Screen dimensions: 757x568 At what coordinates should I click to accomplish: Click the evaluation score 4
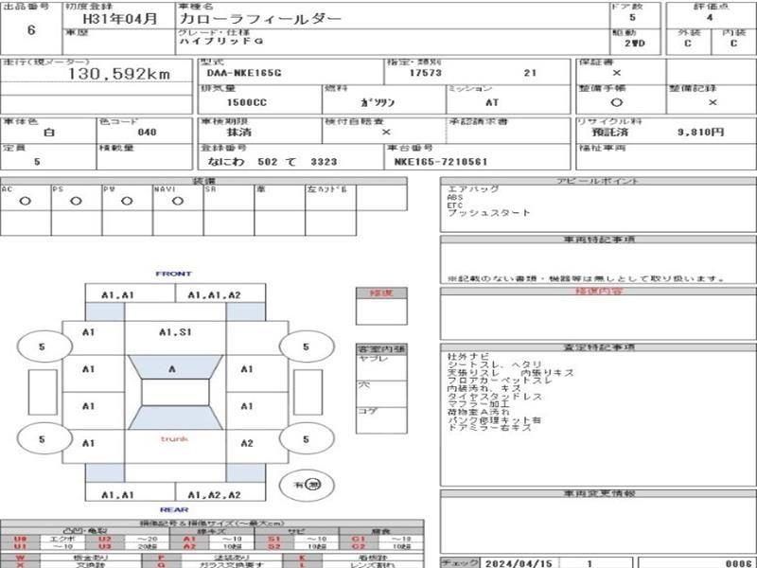pos(710,18)
